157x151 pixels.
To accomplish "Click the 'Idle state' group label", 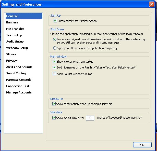I will [x=56, y=112].
